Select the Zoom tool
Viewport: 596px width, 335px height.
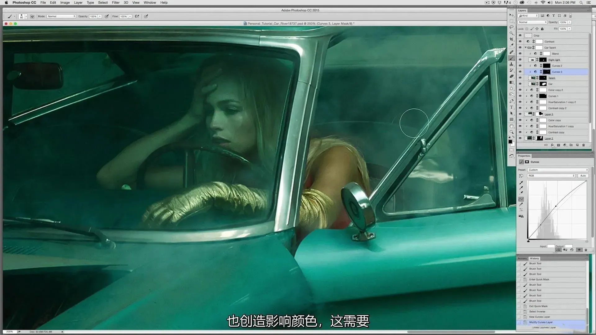[x=511, y=132]
